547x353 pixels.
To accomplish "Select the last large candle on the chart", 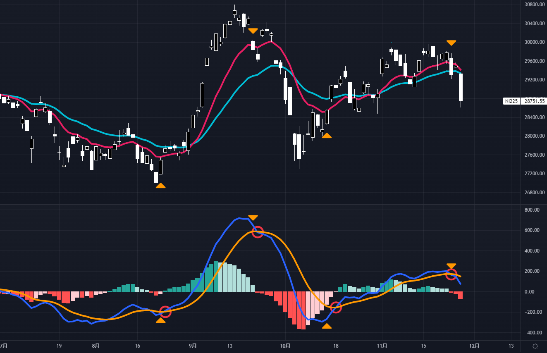I will [460, 87].
